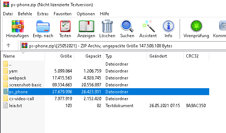Open the Optionen menu
This screenshot has height=133, width=226.
click(86, 14)
